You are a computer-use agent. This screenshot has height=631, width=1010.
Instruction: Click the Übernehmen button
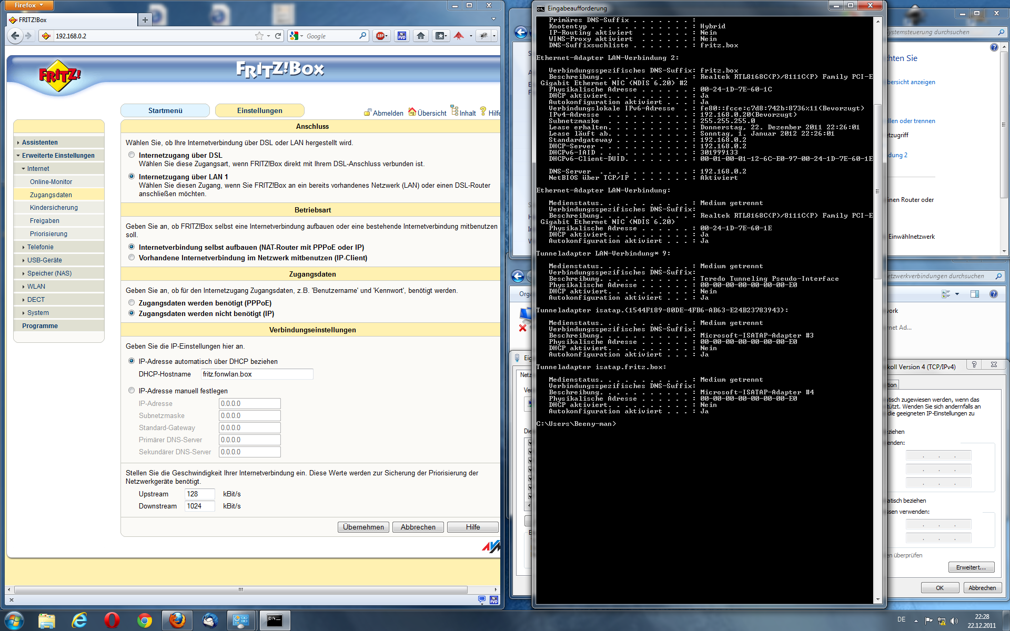363,527
